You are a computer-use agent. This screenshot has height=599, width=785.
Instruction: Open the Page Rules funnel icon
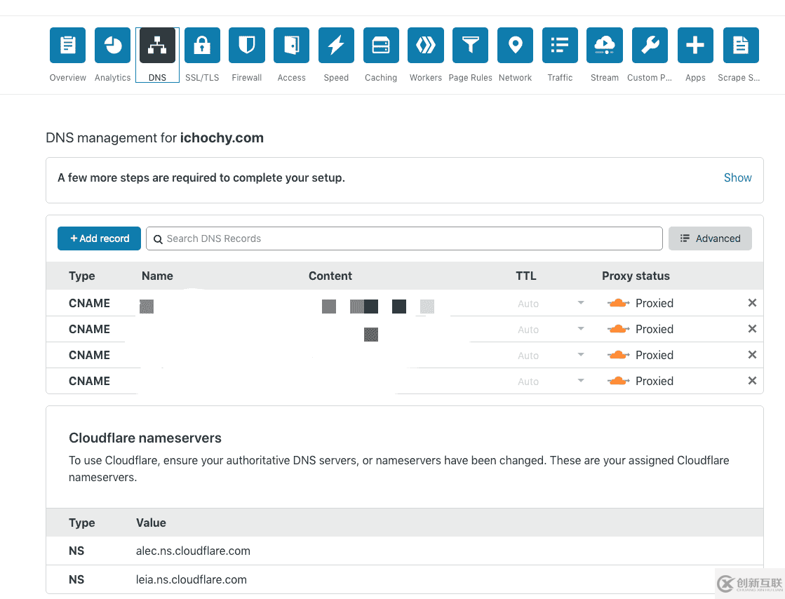[471, 46]
